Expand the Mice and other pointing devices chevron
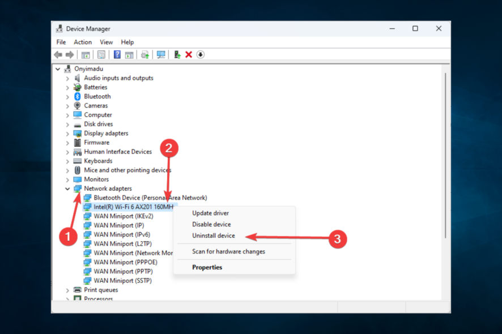The width and height of the screenshot is (502, 334). [x=67, y=171]
